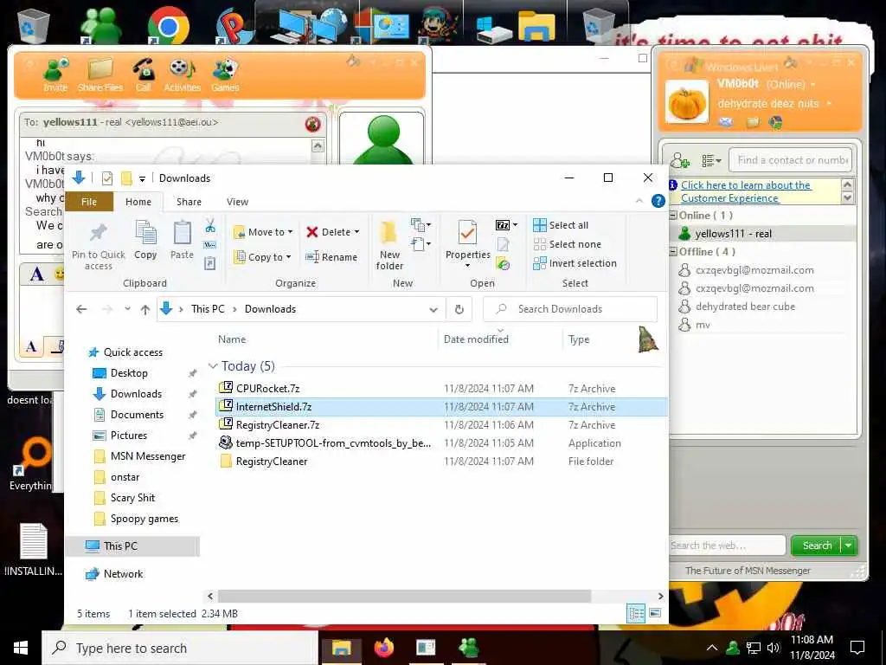The height and width of the screenshot is (665, 886).
Task: Click Invert selection in the ribbon
Action: click(575, 263)
